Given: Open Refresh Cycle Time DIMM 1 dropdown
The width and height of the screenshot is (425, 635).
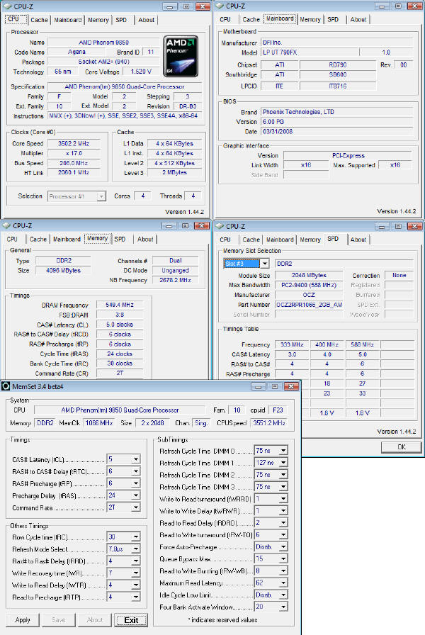Looking at the screenshot, I should pyautogui.click(x=283, y=463).
